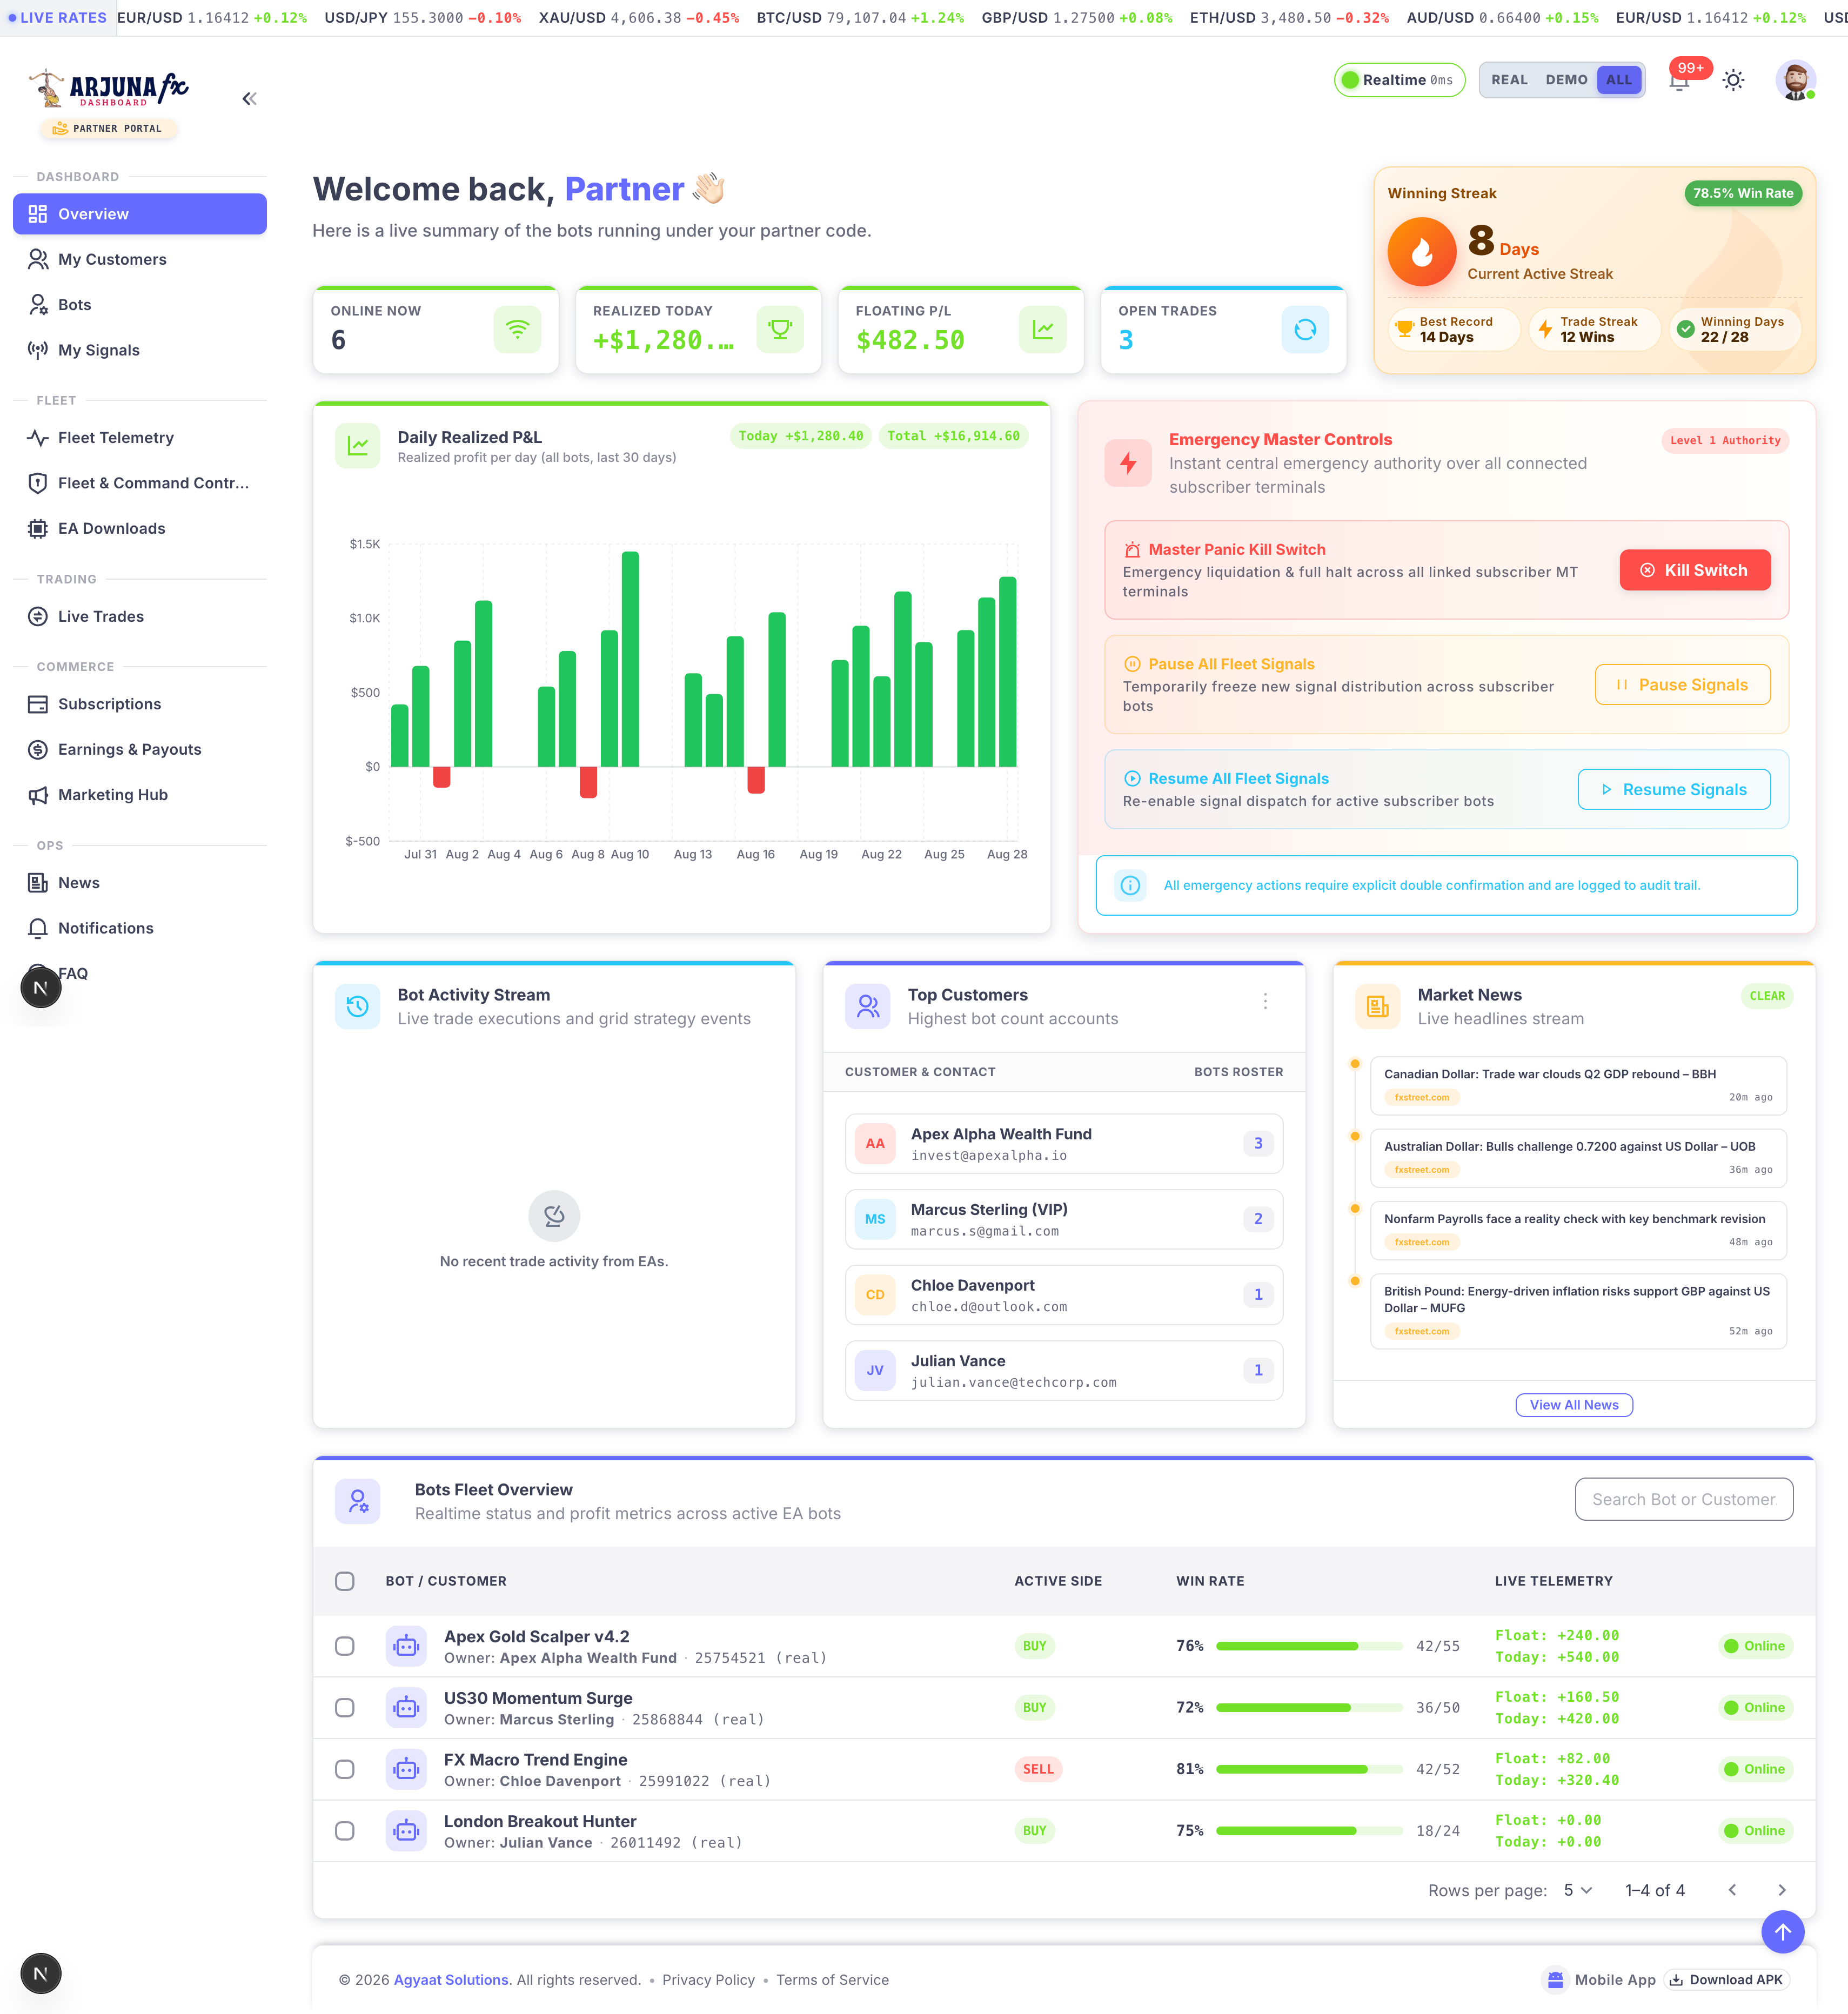The image size is (1848, 2014).
Task: Open the Agyaat Solutions footer link
Action: (451, 1980)
